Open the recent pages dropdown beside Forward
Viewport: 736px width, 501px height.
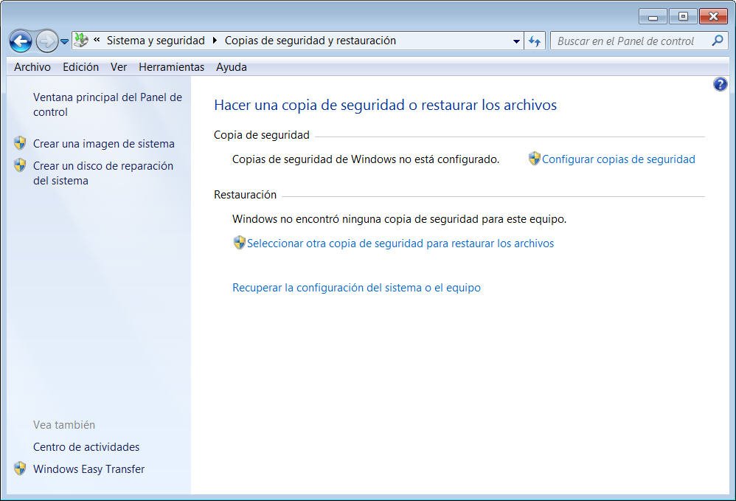tap(64, 42)
